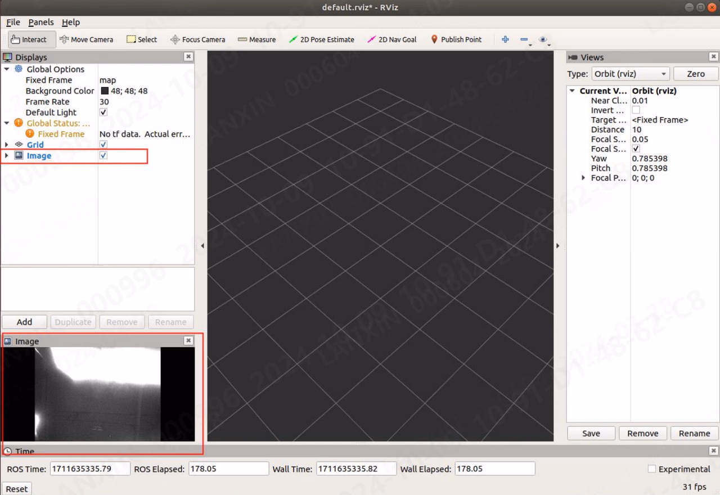The height and width of the screenshot is (495, 720).
Task: Open the eye icon view options
Action: pyautogui.click(x=543, y=39)
